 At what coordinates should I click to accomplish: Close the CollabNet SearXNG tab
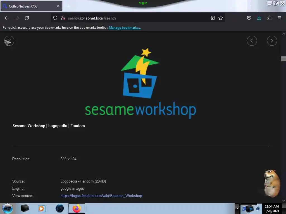point(58,6)
